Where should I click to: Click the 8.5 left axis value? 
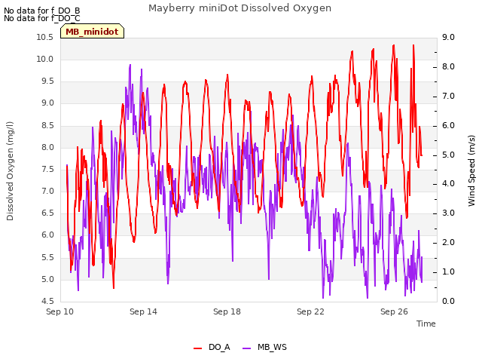click(47, 125)
